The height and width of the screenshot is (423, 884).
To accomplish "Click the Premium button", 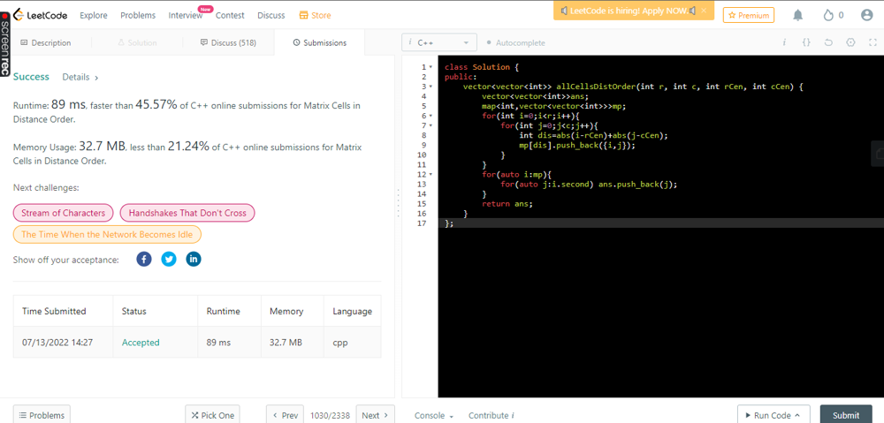I will (749, 15).
